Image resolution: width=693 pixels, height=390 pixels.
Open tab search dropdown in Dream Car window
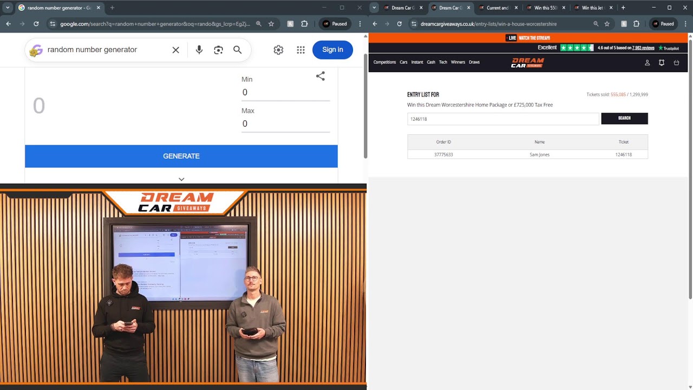pos(374,8)
